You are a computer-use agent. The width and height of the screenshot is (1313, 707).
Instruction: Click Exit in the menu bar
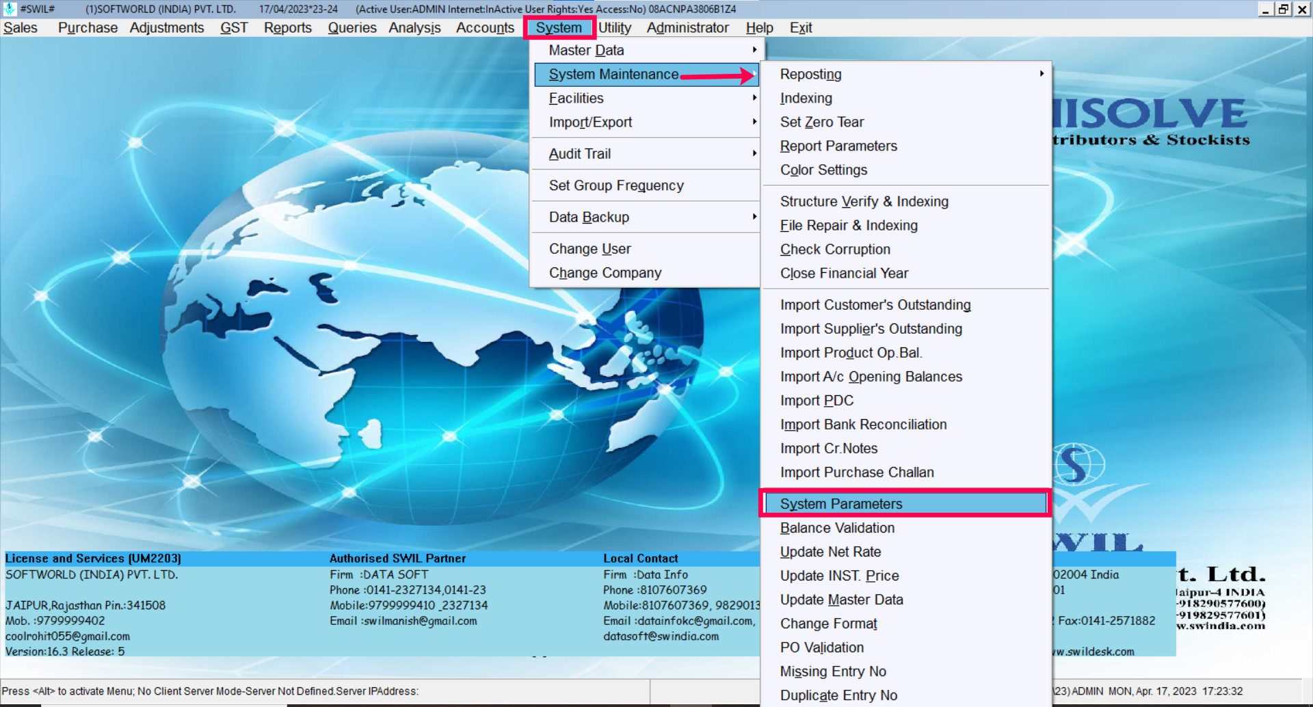click(x=801, y=28)
